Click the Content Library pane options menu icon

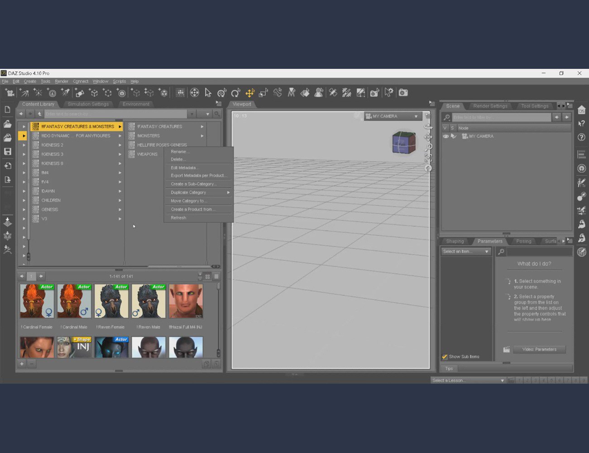(219, 104)
